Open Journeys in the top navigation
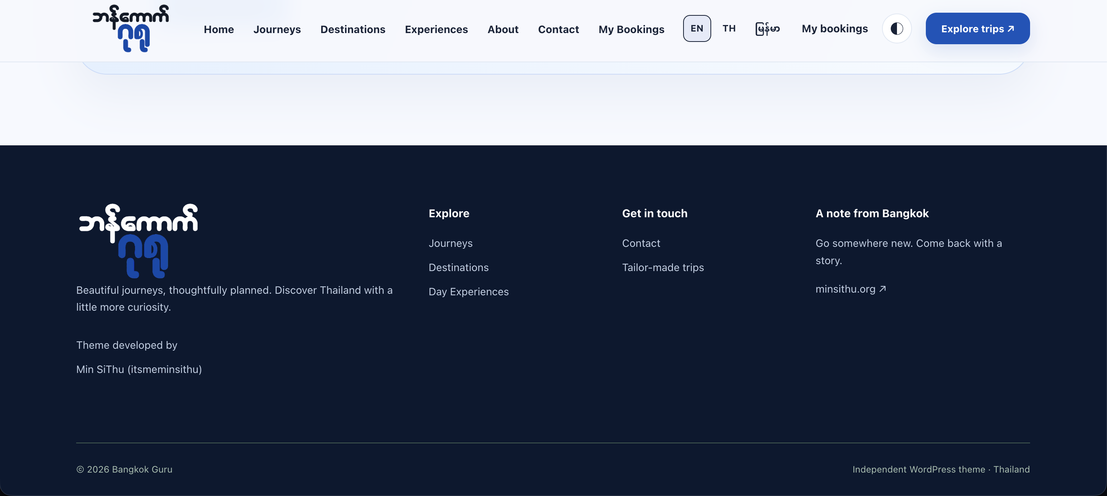The width and height of the screenshot is (1107, 496). pos(277,29)
